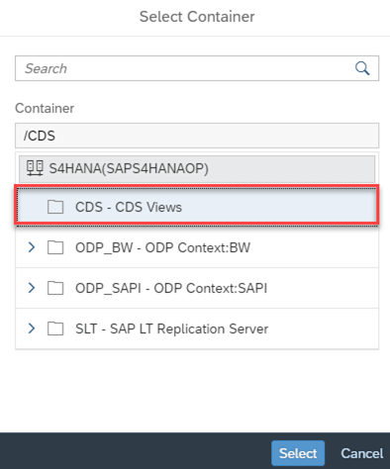Expand the ODP_SAPI context node
Screen dimensions: 390x469
coord(32,288)
